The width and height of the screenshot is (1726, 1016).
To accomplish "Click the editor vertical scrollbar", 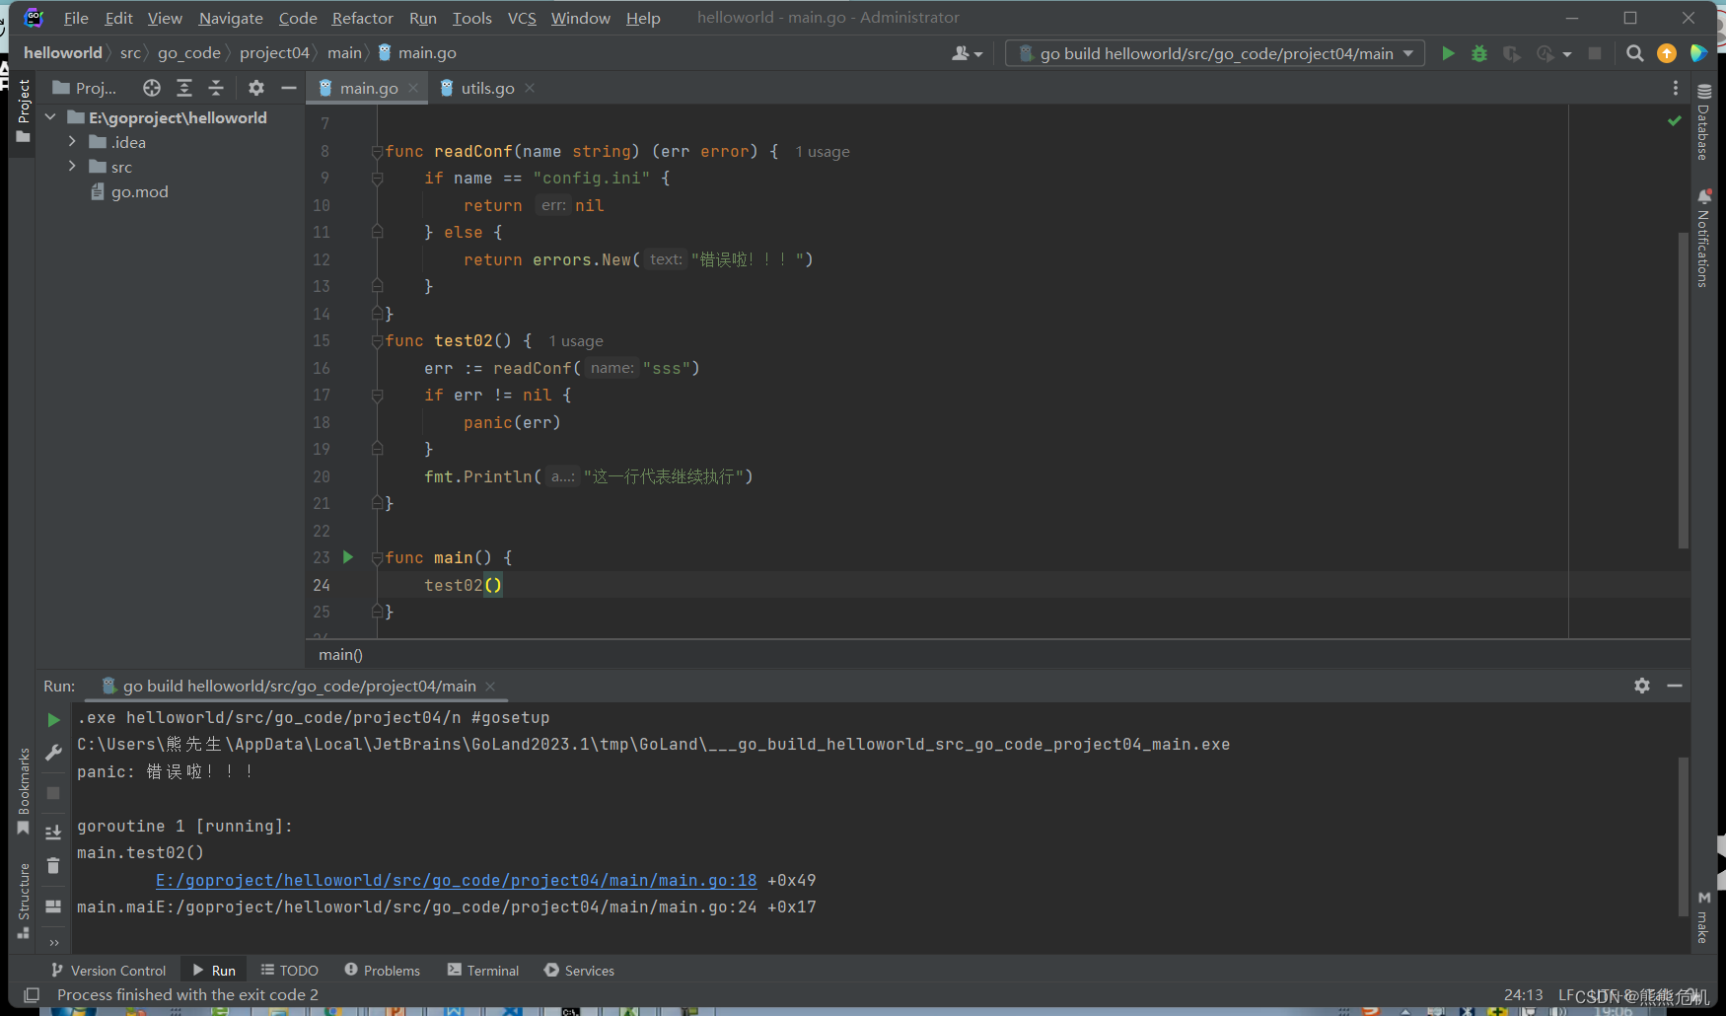I will click(1683, 390).
